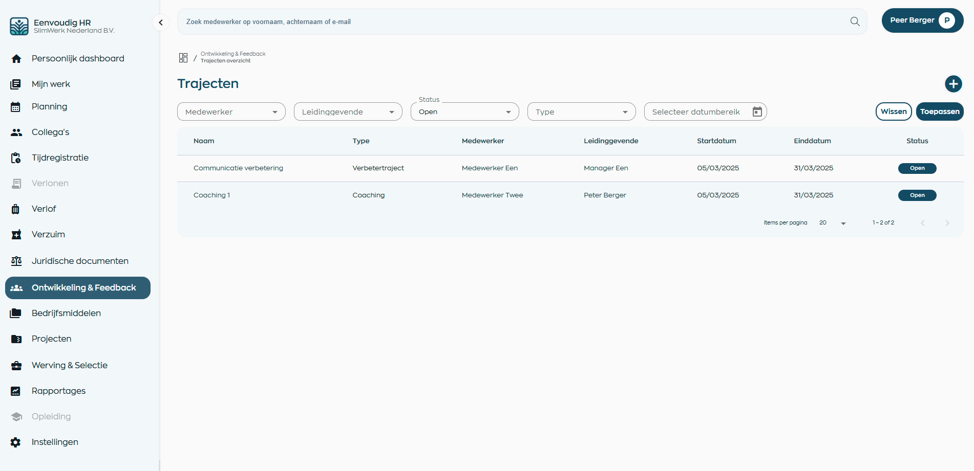Expand the Items per pagina dropdown
The height and width of the screenshot is (471, 974).
[843, 222]
